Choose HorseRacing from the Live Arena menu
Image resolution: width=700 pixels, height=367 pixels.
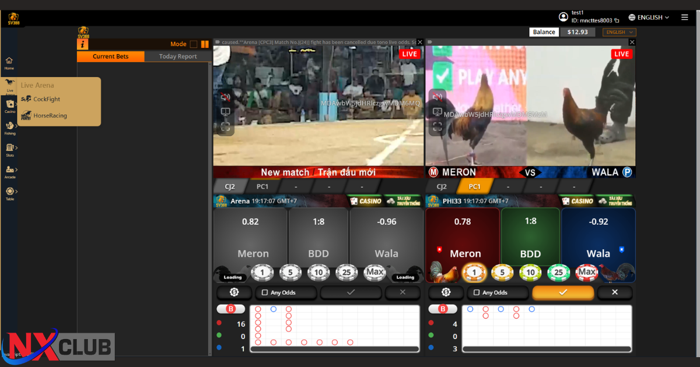[50, 115]
